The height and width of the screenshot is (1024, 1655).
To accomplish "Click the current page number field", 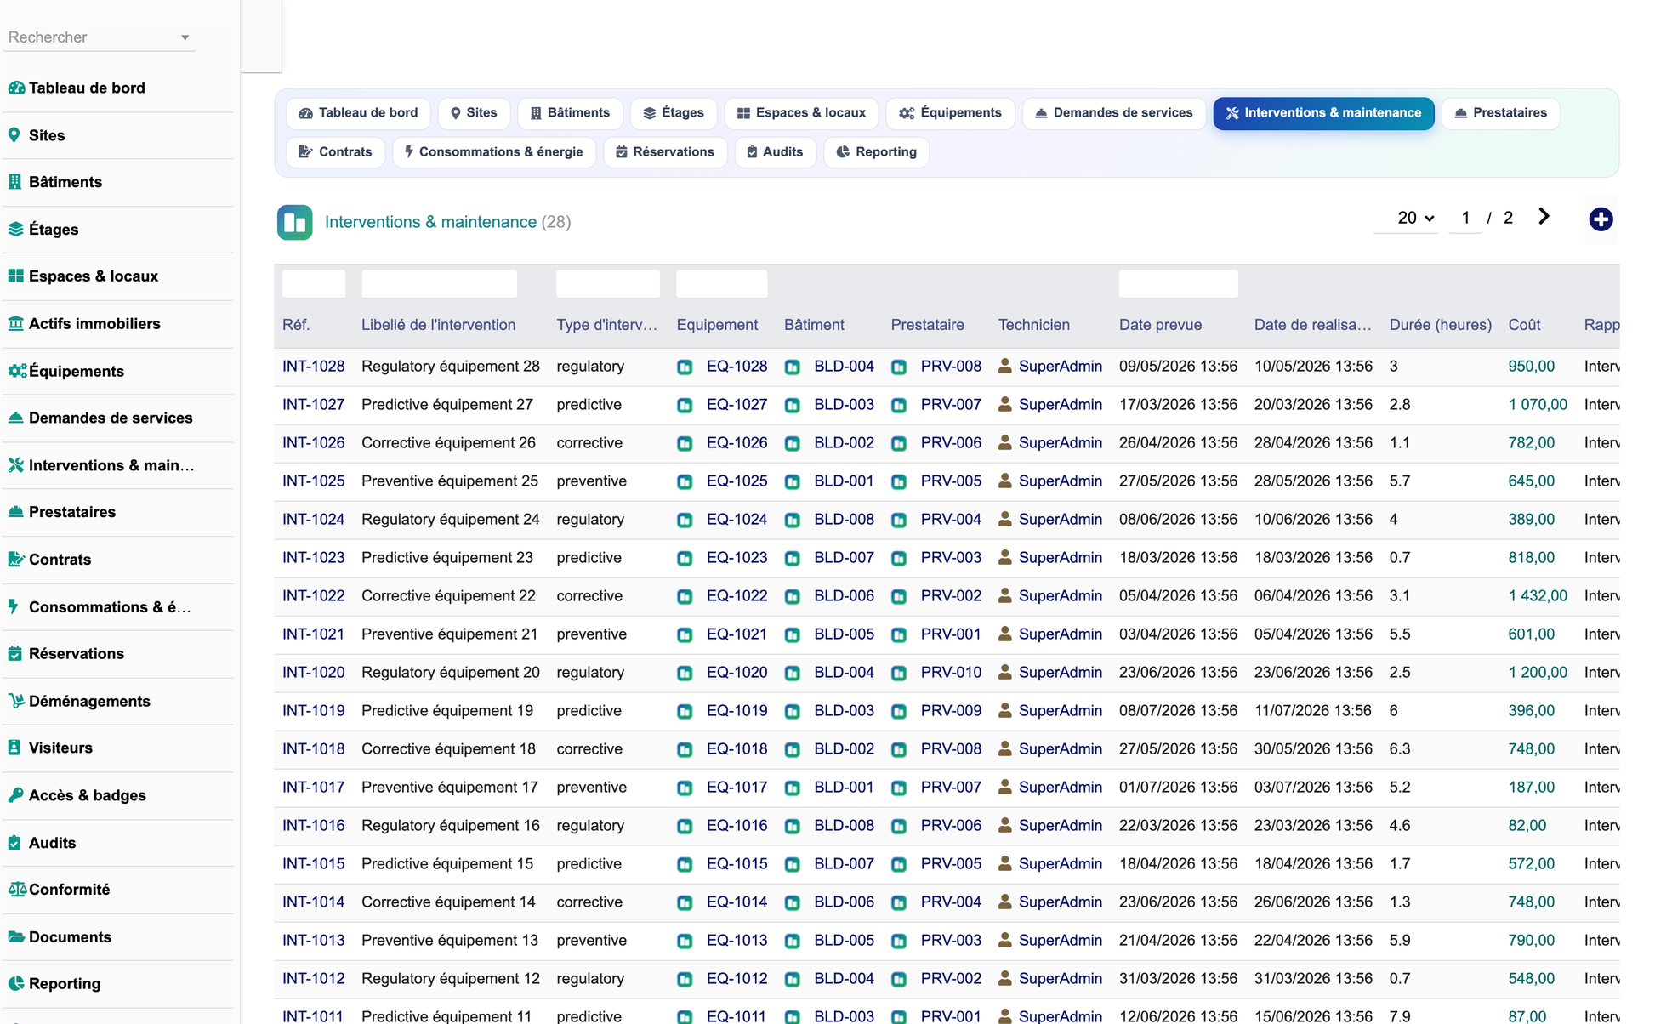I will pos(1465,219).
